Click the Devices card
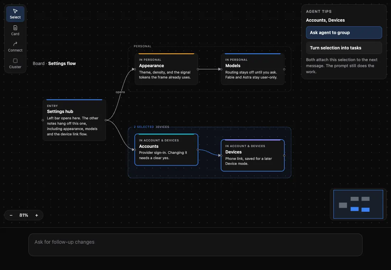391x270 pixels. (253, 156)
